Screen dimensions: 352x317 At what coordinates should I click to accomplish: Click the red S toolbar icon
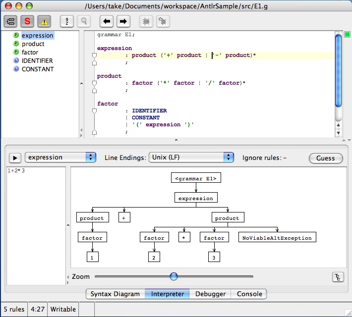27,21
